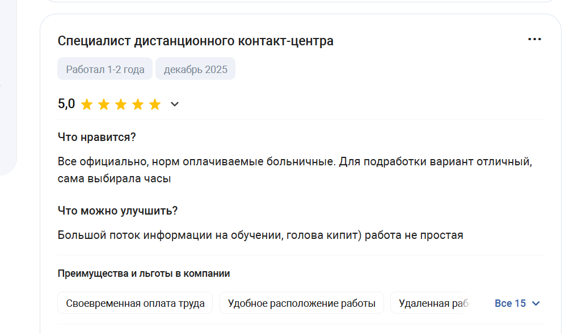Click the third yellow rating star
This screenshot has height=334, width=565.
pyautogui.click(x=121, y=104)
